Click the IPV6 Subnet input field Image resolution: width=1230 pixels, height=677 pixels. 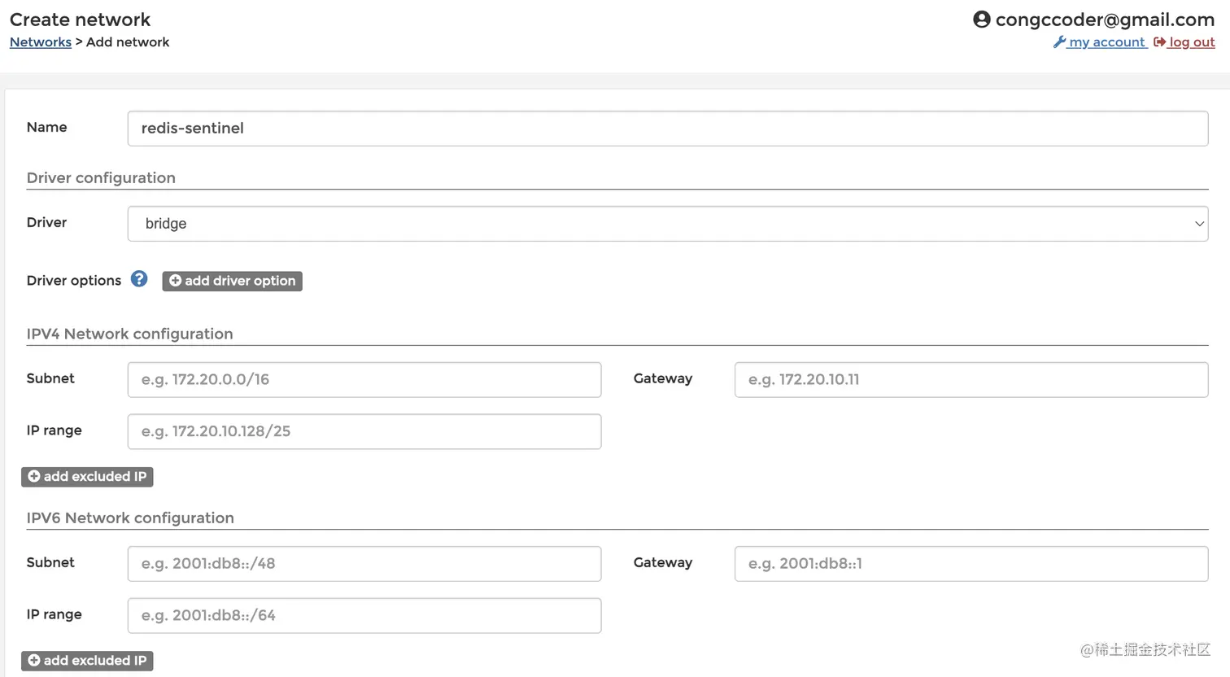tap(364, 564)
